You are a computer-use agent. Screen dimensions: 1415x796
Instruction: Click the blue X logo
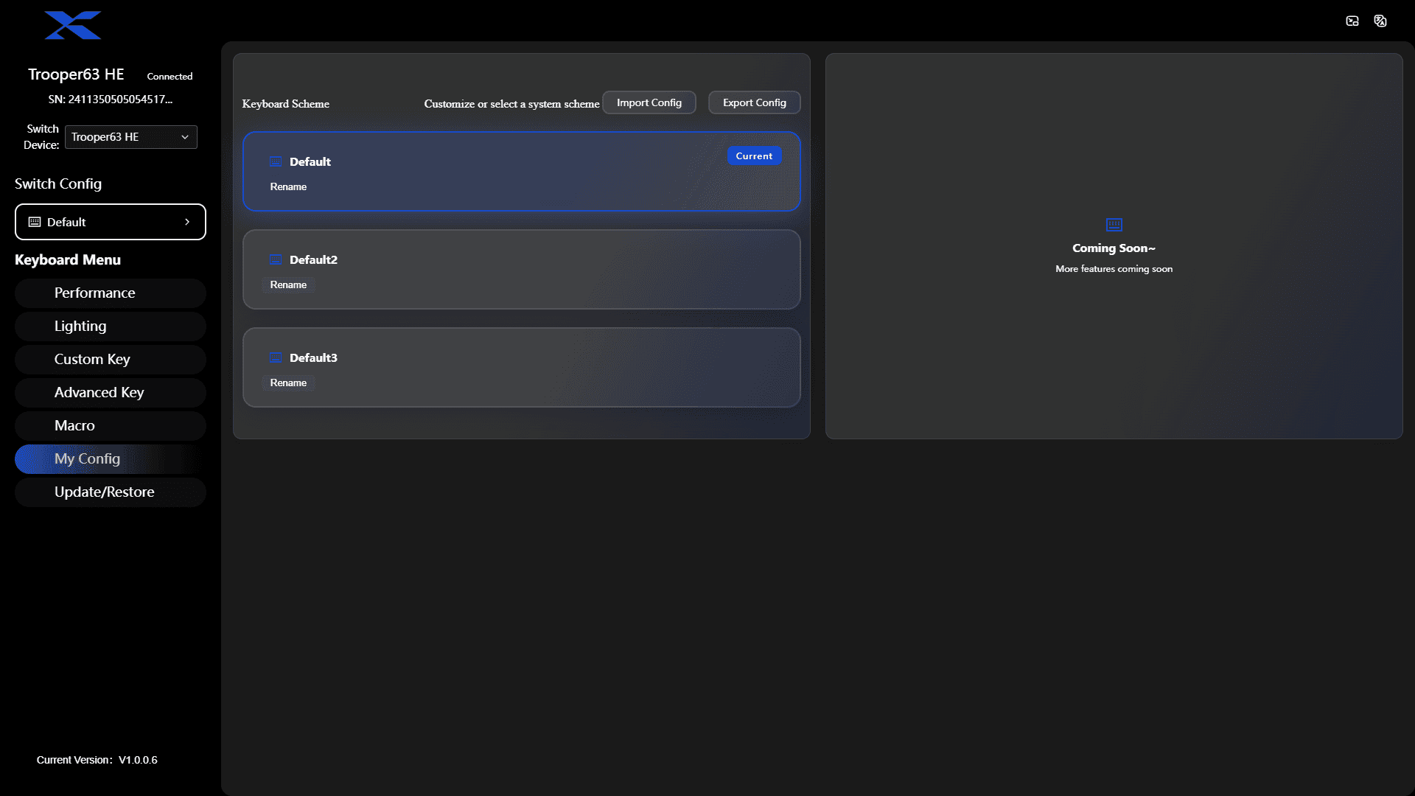click(73, 25)
